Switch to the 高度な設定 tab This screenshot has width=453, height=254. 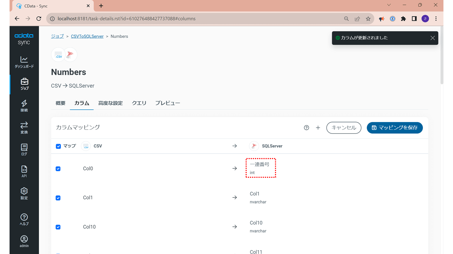click(x=110, y=103)
